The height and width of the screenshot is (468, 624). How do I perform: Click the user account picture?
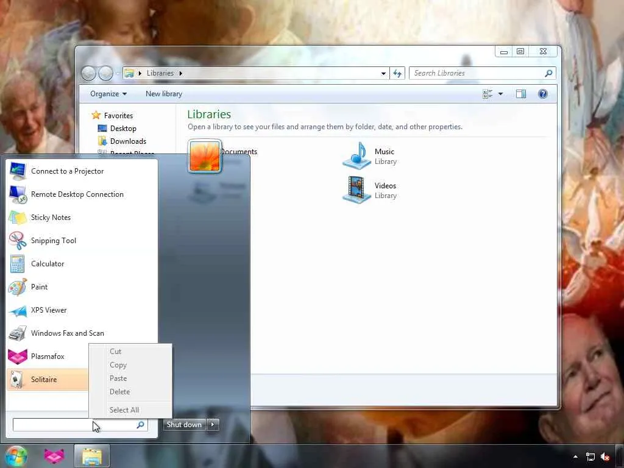(205, 156)
